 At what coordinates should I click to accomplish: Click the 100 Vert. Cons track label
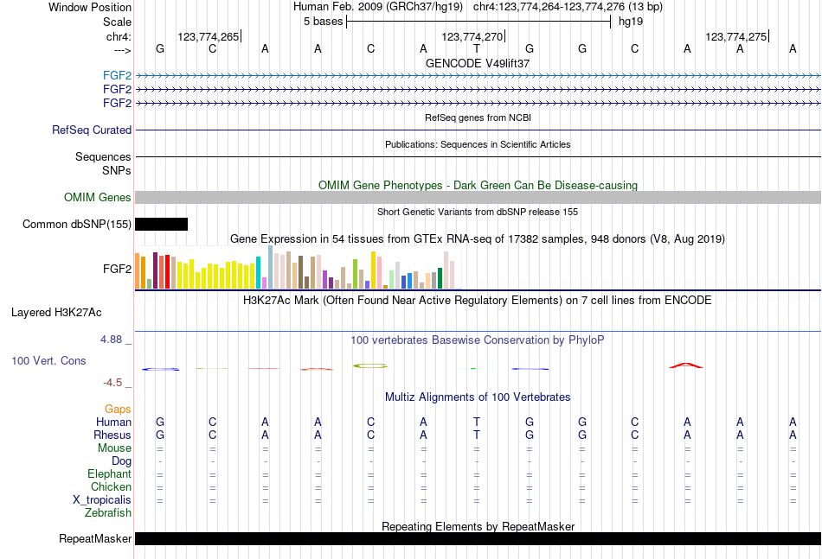(48, 360)
